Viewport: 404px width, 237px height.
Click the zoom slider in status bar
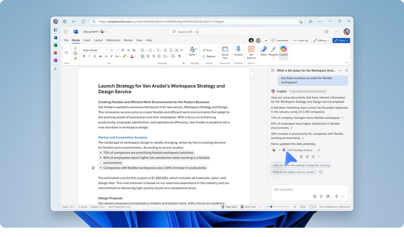coord(278,207)
